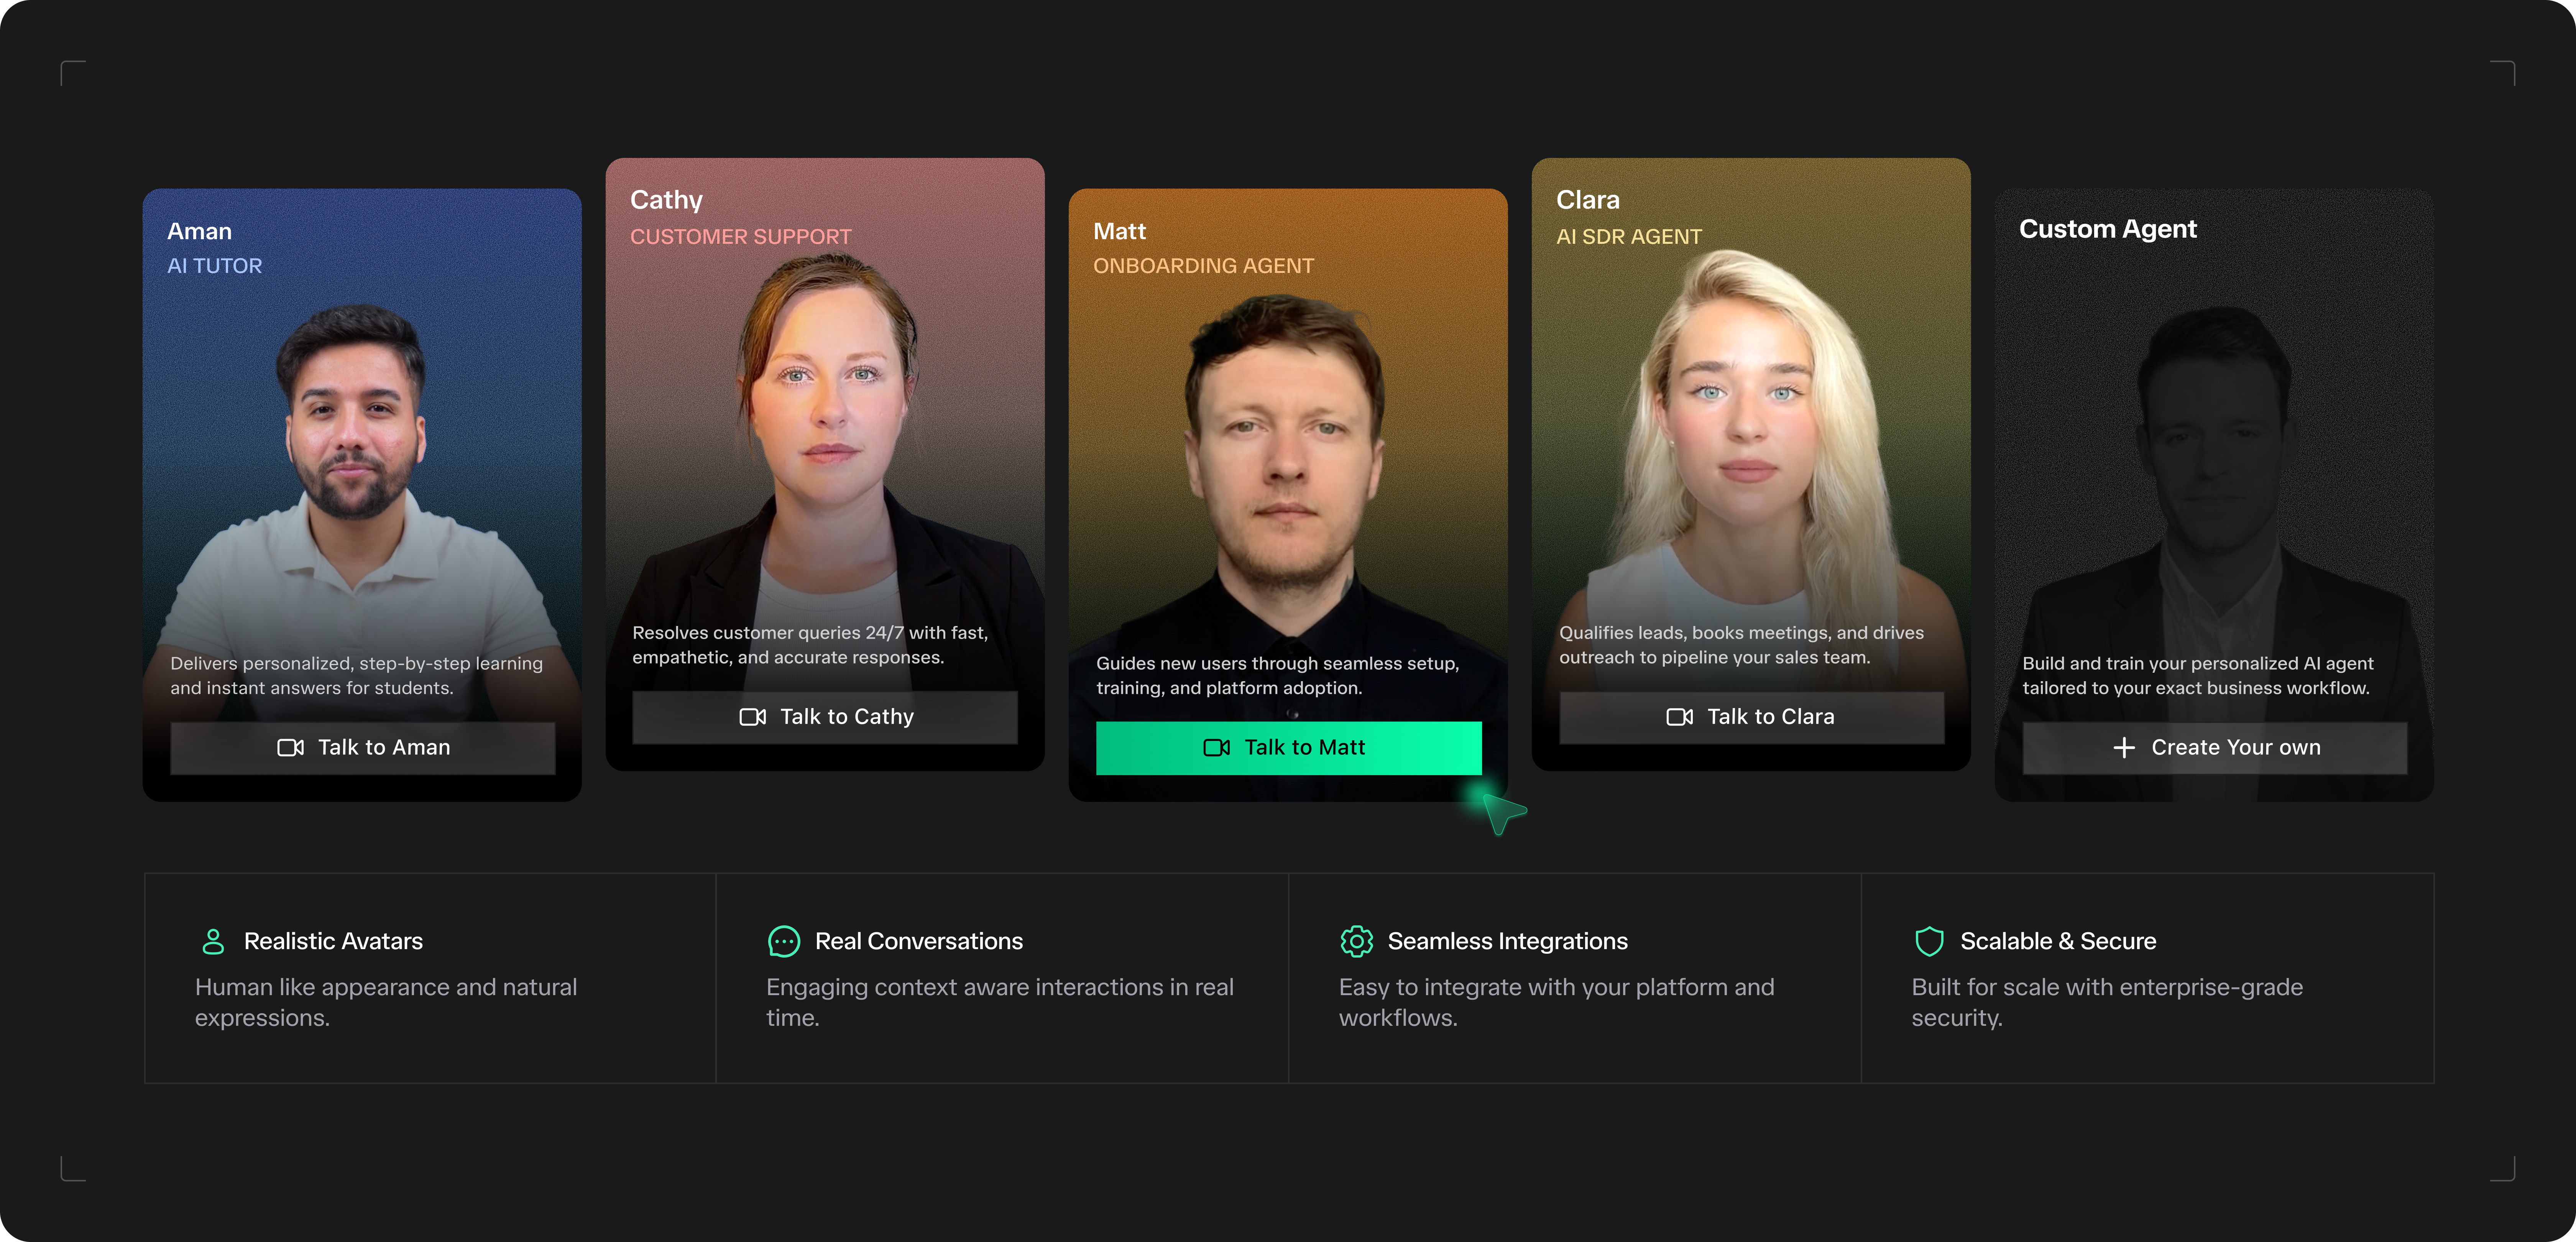Click "Resolves customer queries 24/7" description
2576x1242 pixels.
click(810, 645)
